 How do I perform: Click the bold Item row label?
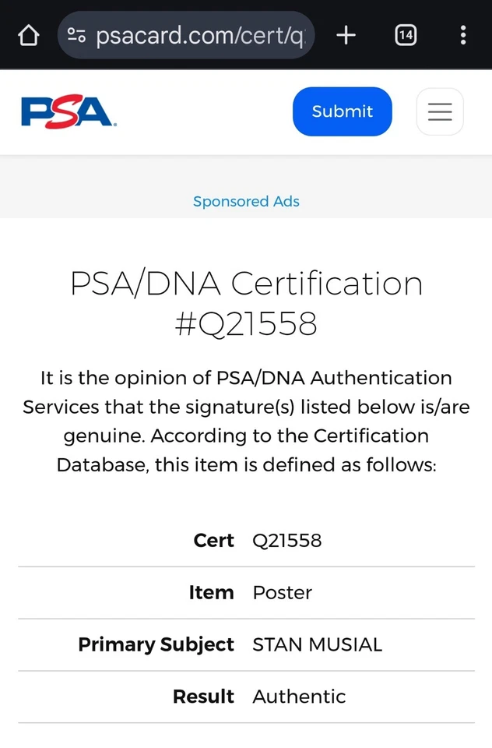[x=211, y=593]
